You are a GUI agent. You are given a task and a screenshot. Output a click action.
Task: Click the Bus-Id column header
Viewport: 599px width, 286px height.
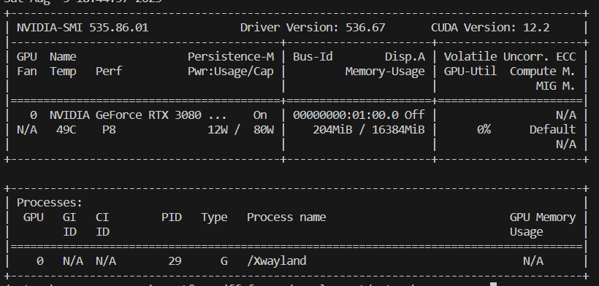point(313,57)
